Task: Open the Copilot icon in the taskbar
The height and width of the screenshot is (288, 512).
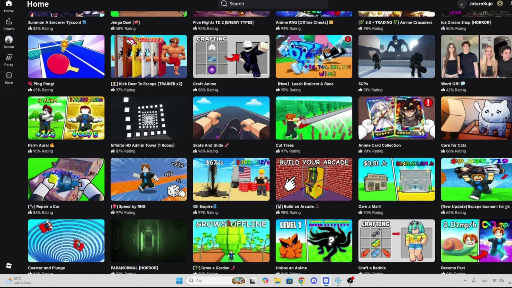Action: 265,281
